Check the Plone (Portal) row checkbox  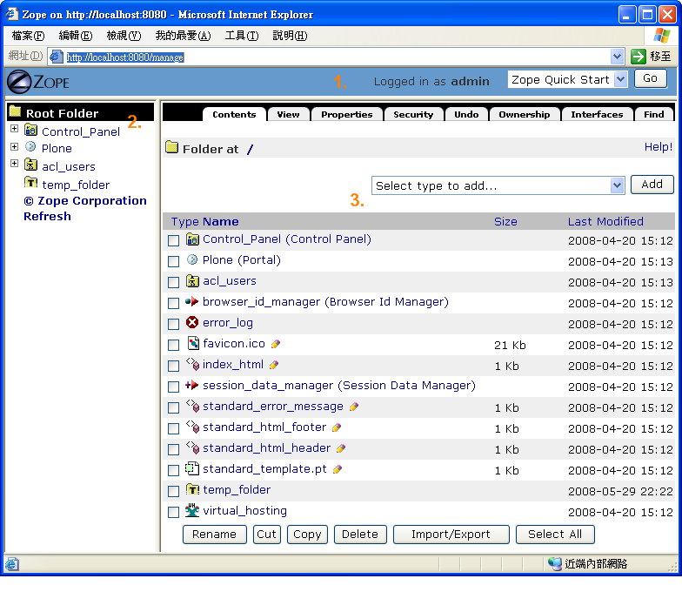tap(174, 261)
